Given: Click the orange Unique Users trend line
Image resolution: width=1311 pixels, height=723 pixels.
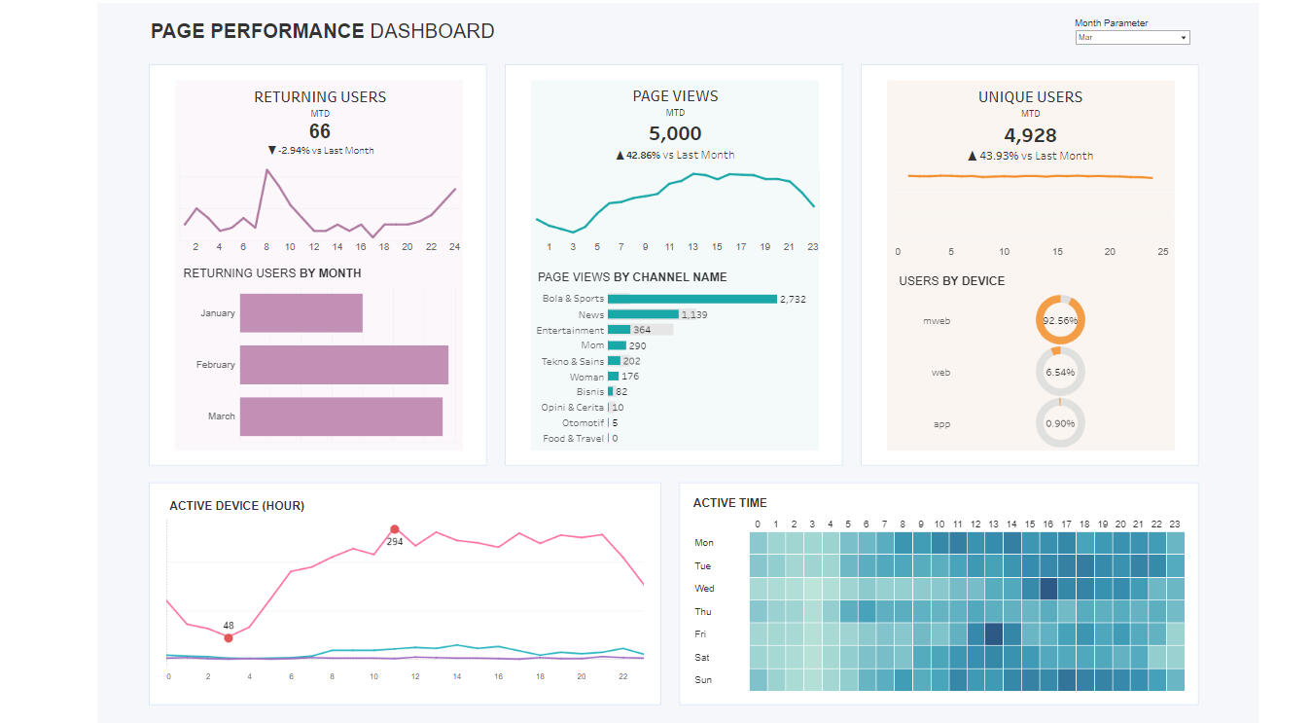Looking at the screenshot, I should pos(1029,176).
